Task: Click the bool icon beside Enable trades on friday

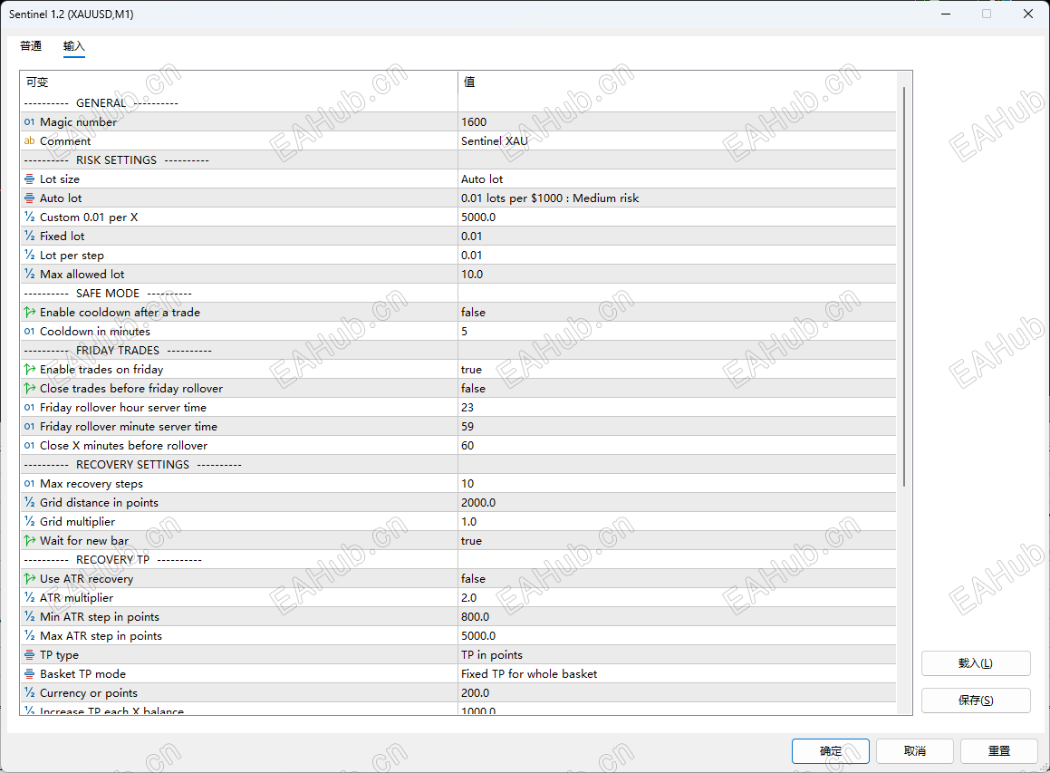Action: click(30, 369)
